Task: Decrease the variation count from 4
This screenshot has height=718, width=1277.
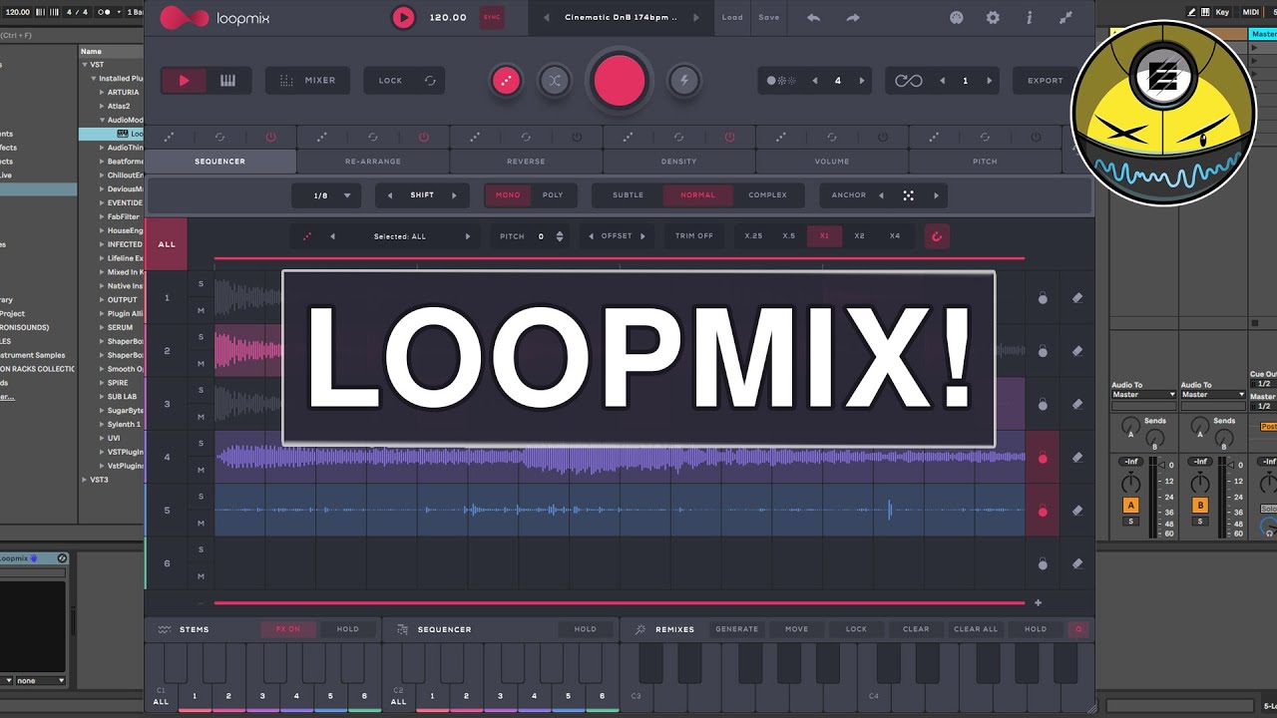Action: 814,81
